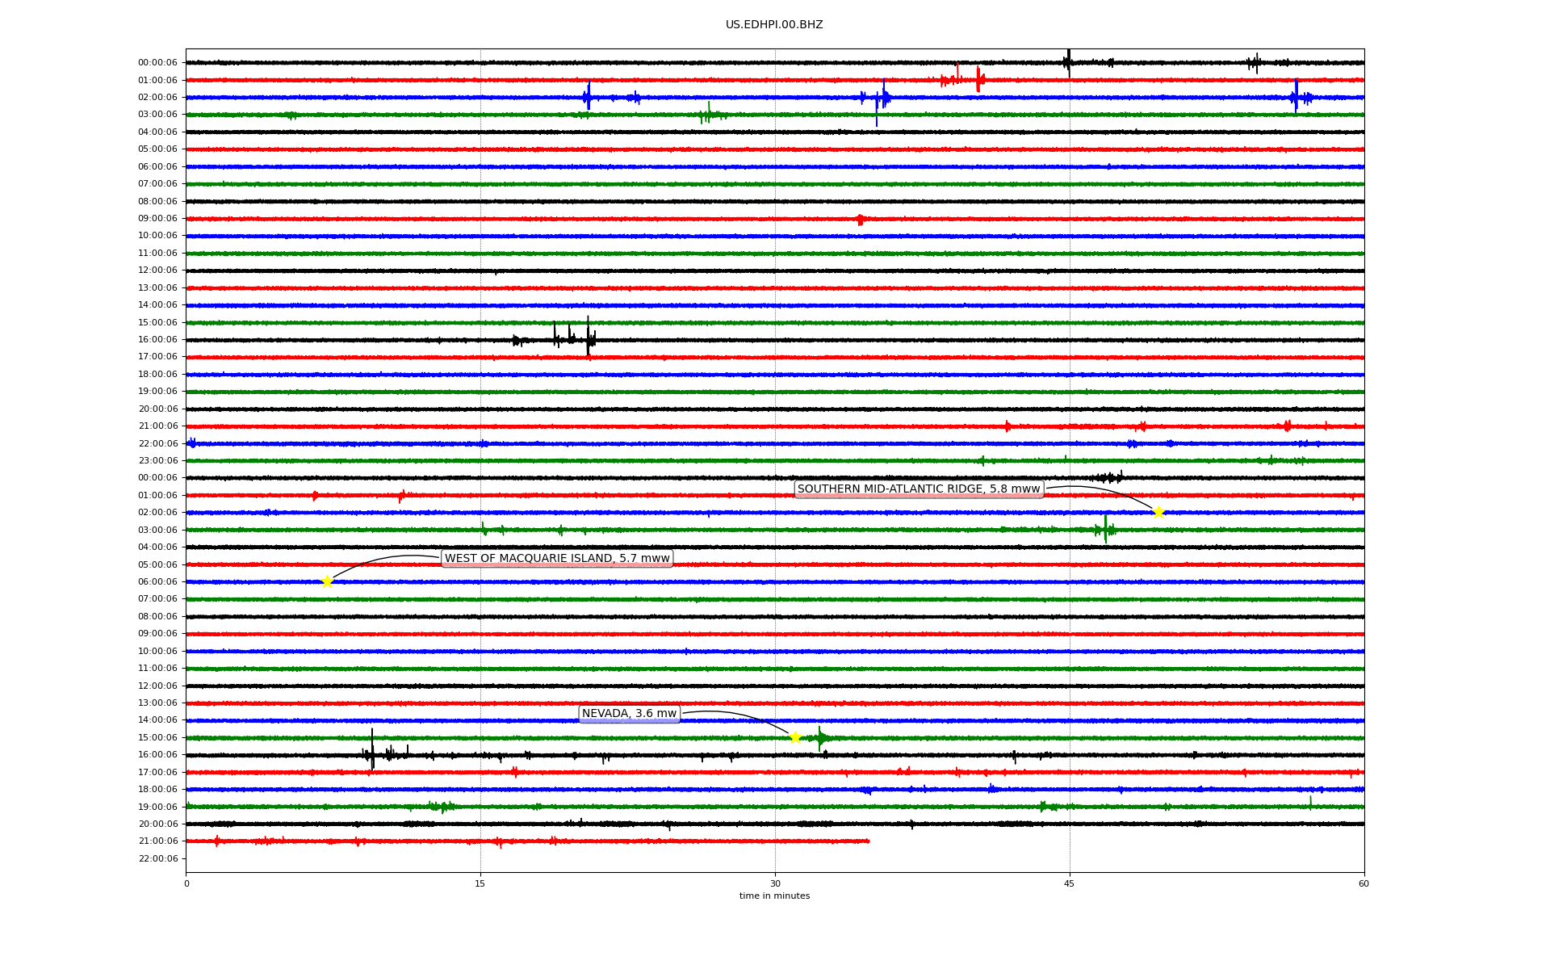Image resolution: width=1550 pixels, height=969 pixels.
Task: Click the first 00:00:06 time label
Action: coord(157,62)
